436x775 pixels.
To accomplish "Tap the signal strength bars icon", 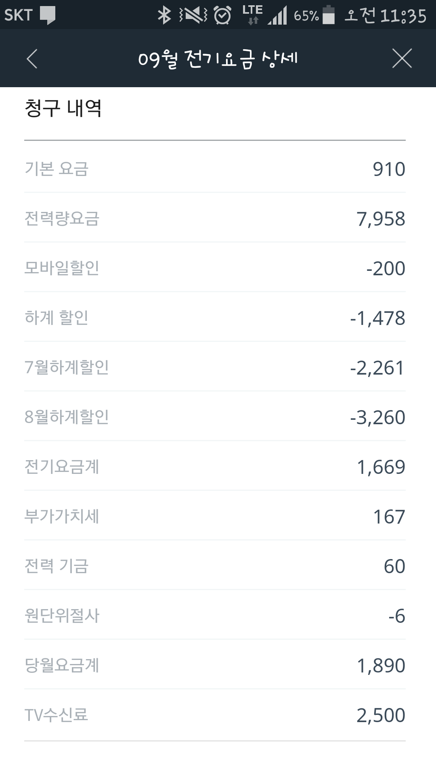I will [277, 16].
